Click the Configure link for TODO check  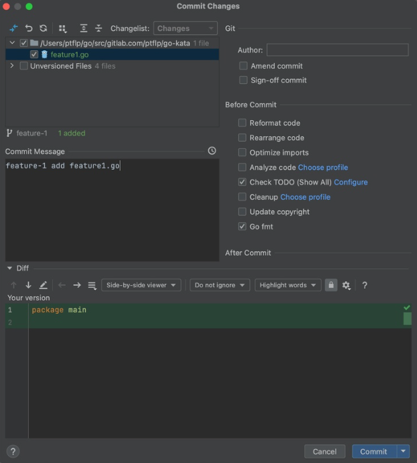click(x=351, y=182)
